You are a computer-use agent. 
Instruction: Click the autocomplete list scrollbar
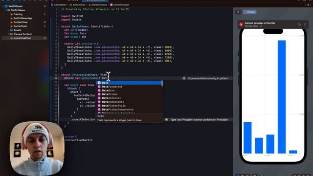(x=162, y=84)
